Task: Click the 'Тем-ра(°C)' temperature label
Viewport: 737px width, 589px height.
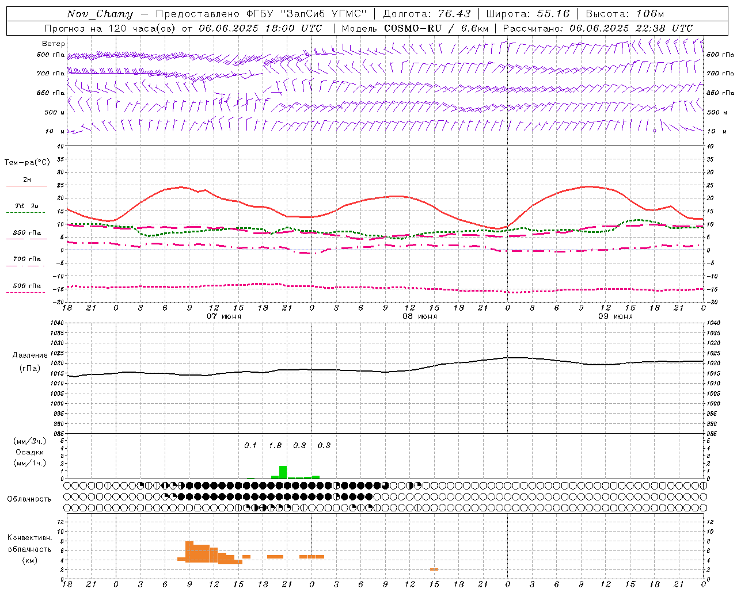Action: pos(27,163)
